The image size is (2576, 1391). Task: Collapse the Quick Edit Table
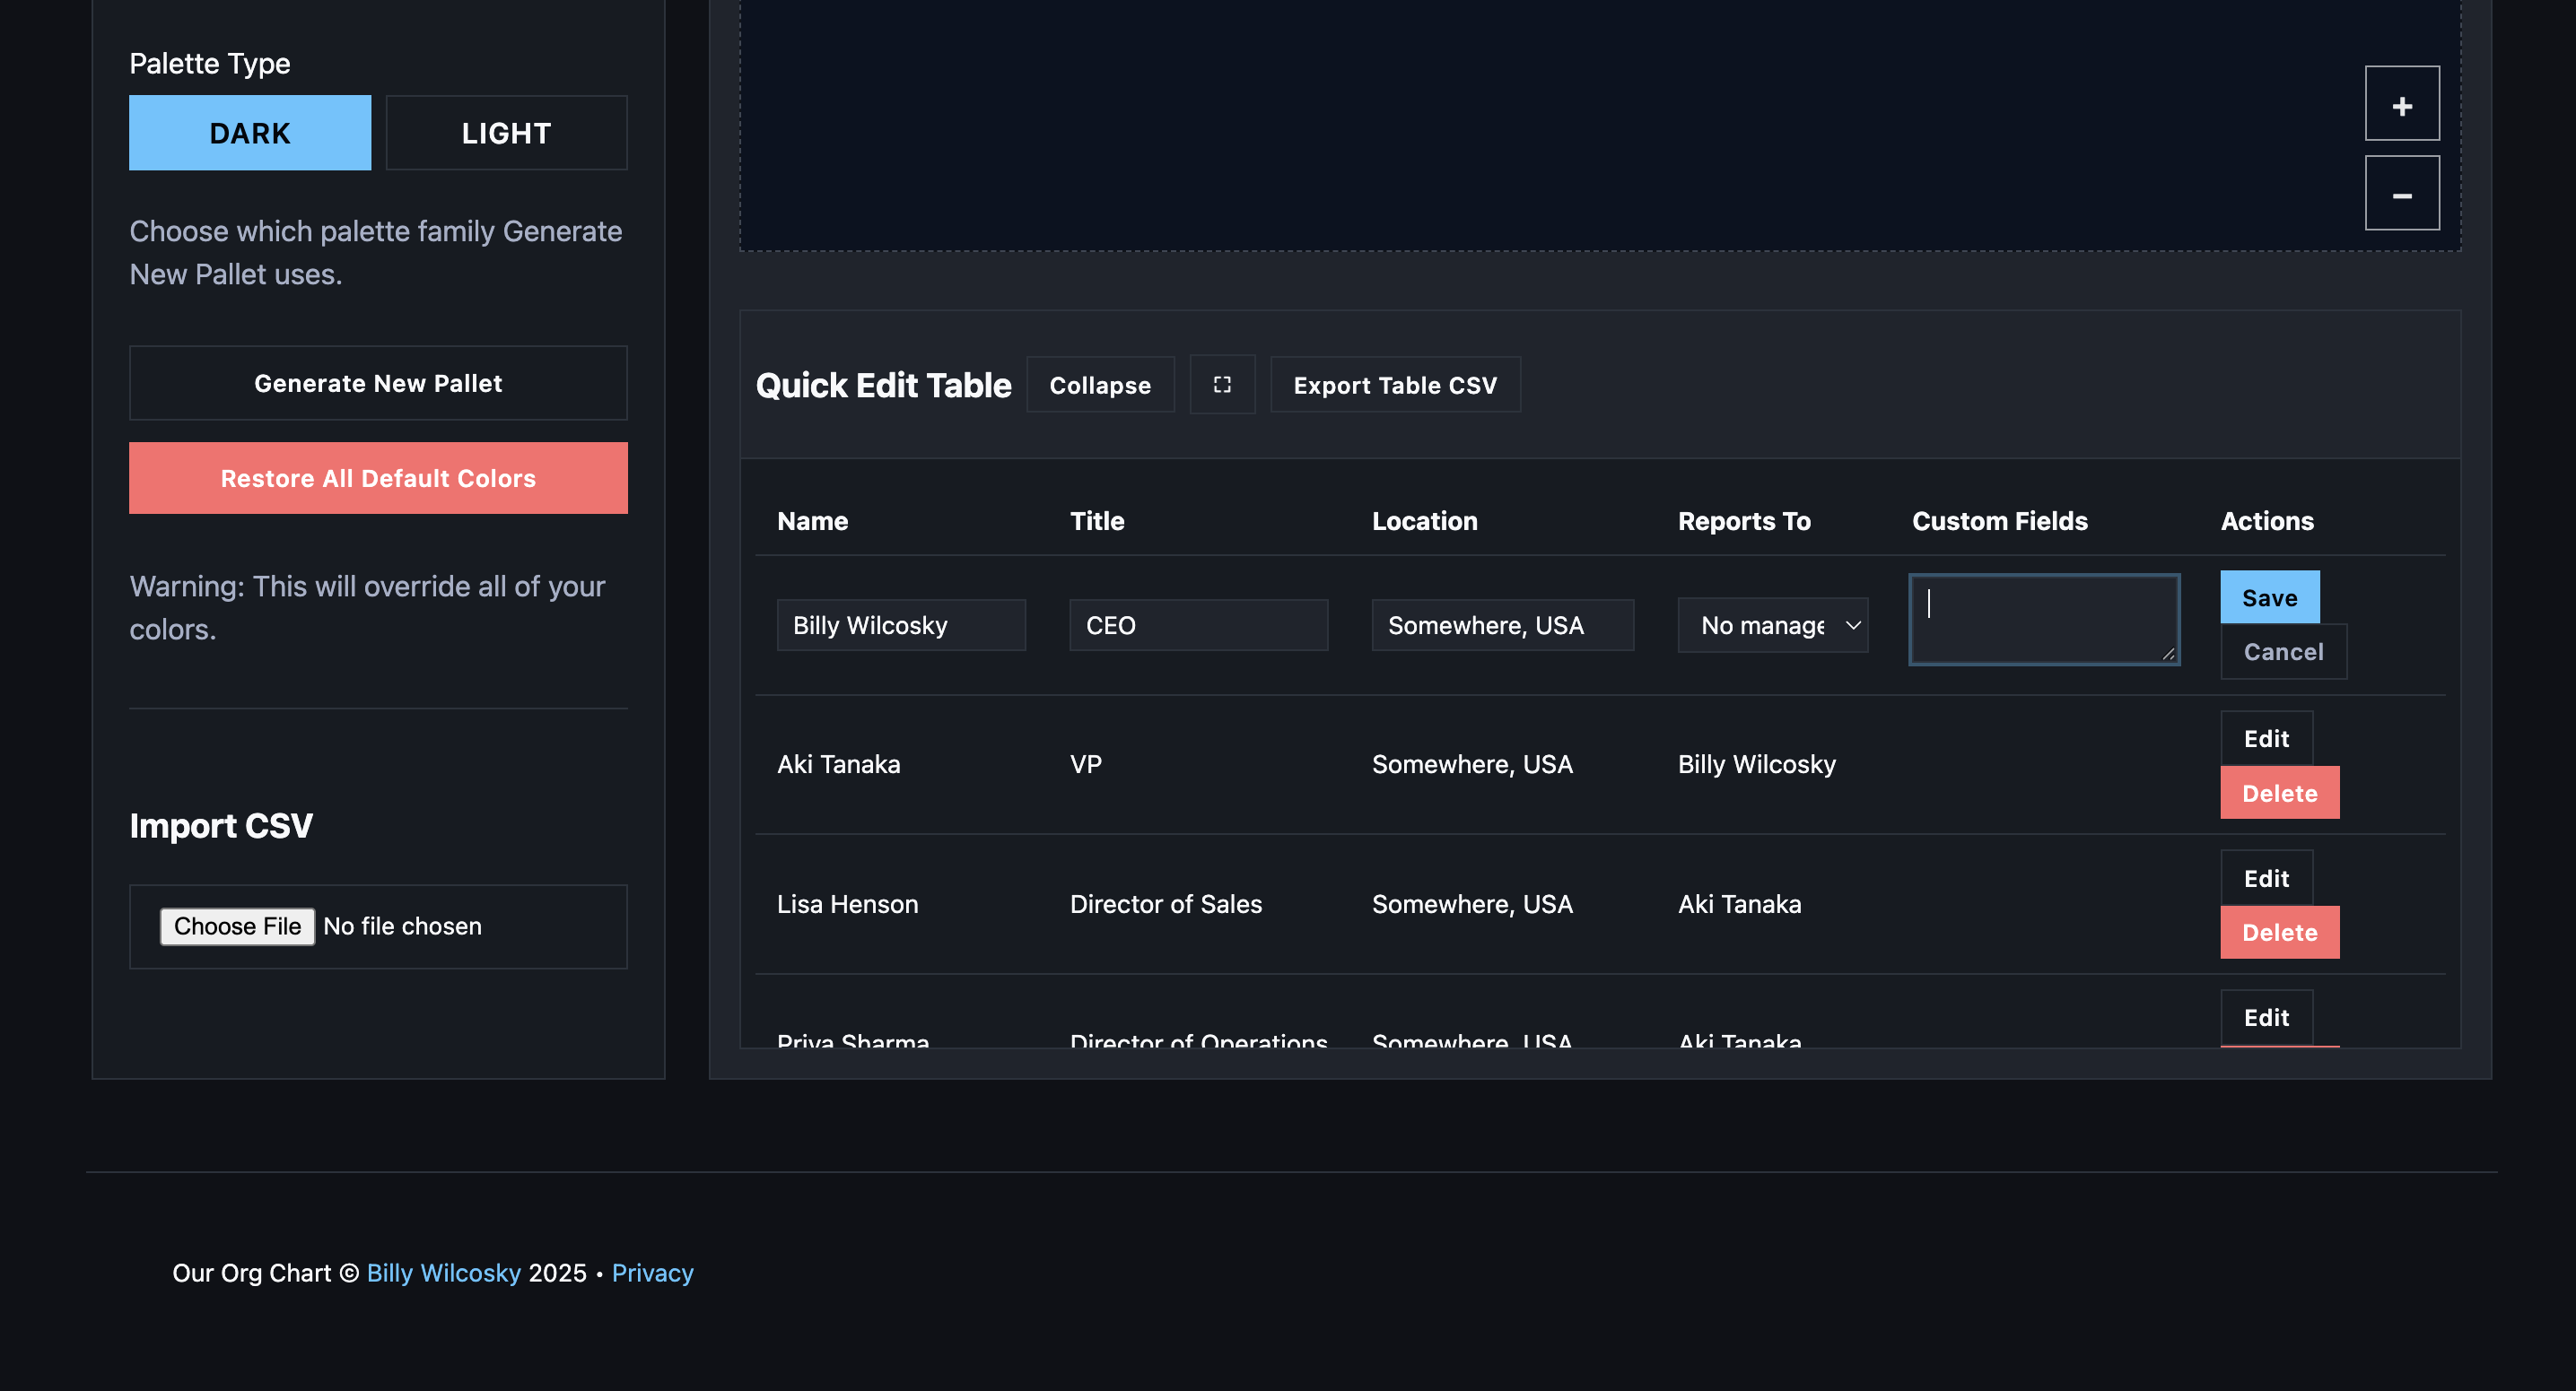pyautogui.click(x=1100, y=385)
